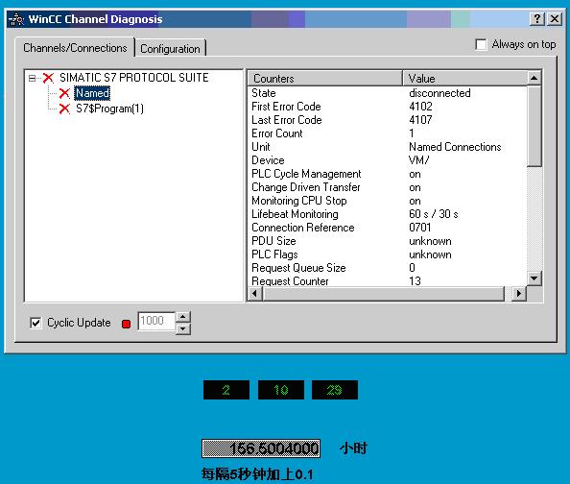Click the Monitoring CPU Stop row
Viewport: 570px width, 484px height.
pyautogui.click(x=387, y=201)
